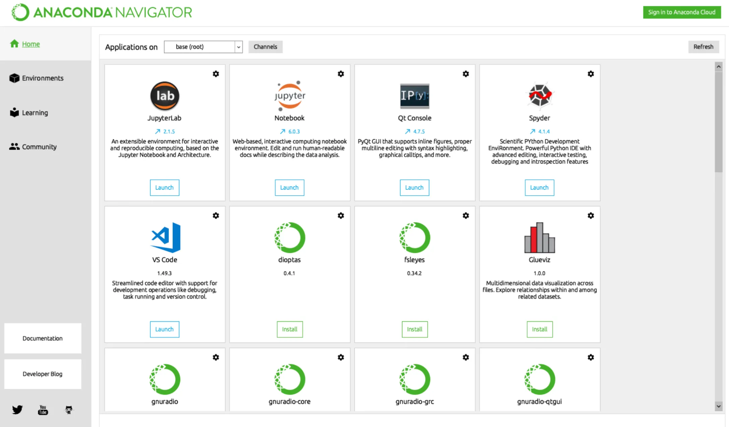729x427 pixels.
Task: Open the Documentation link
Action: click(43, 338)
